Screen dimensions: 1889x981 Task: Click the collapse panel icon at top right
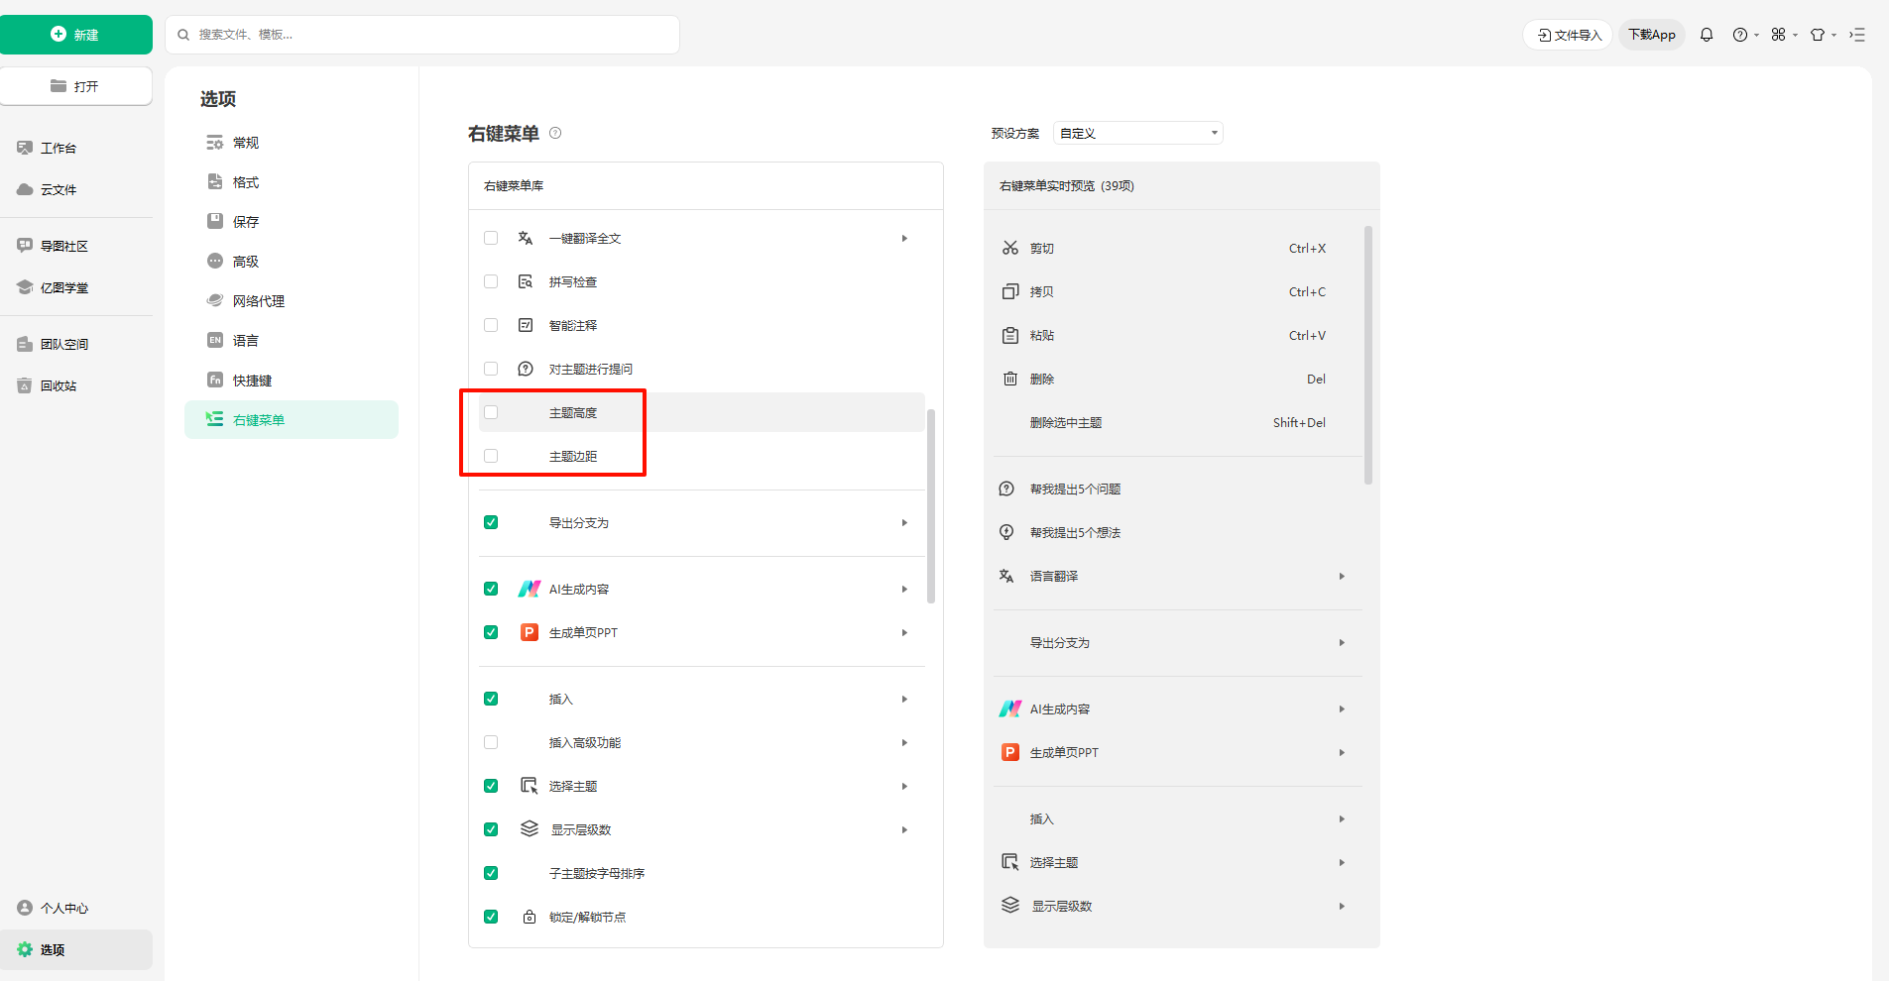(1857, 35)
